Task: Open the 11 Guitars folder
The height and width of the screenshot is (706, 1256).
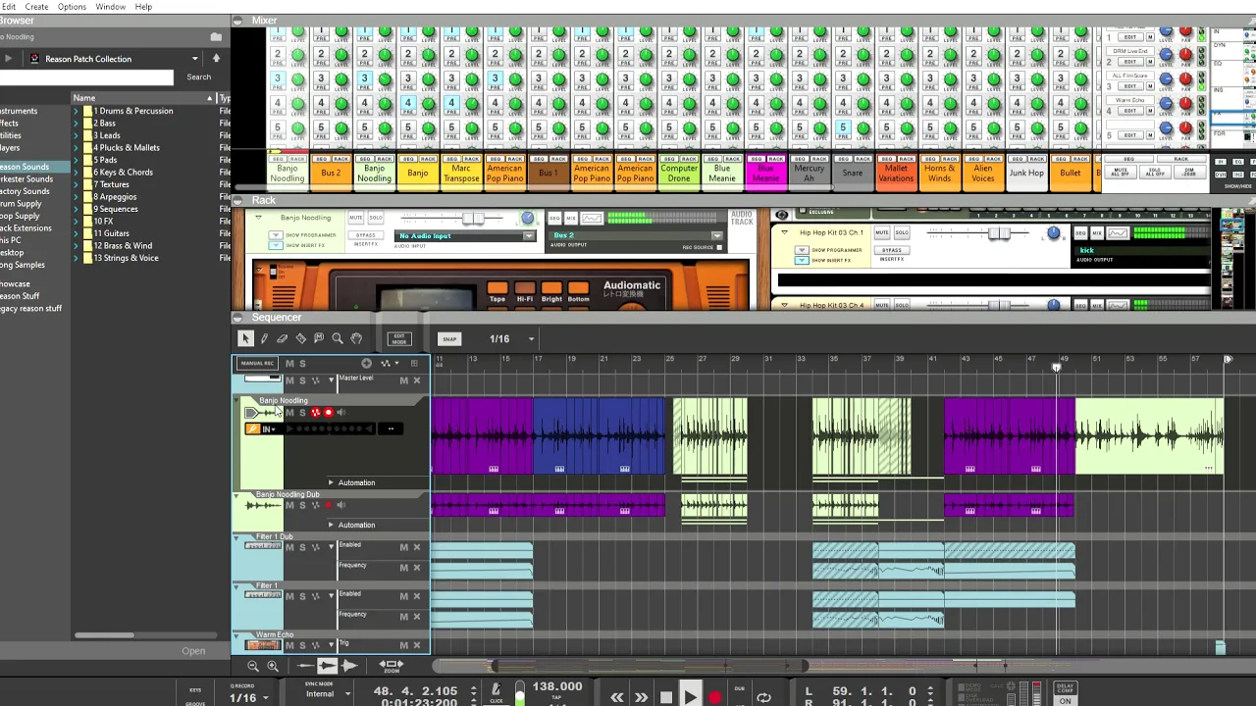Action: point(111,233)
